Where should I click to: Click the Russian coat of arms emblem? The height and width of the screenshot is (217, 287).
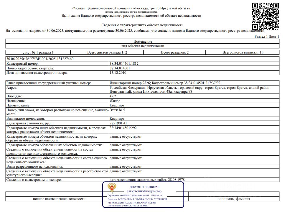[x=112, y=187]
